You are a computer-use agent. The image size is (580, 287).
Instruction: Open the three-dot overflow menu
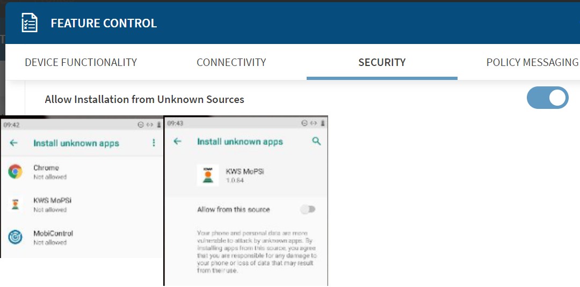[x=154, y=143]
